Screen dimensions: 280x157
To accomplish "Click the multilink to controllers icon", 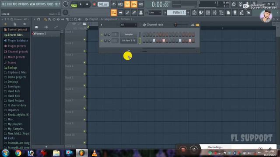I will 134,13.
